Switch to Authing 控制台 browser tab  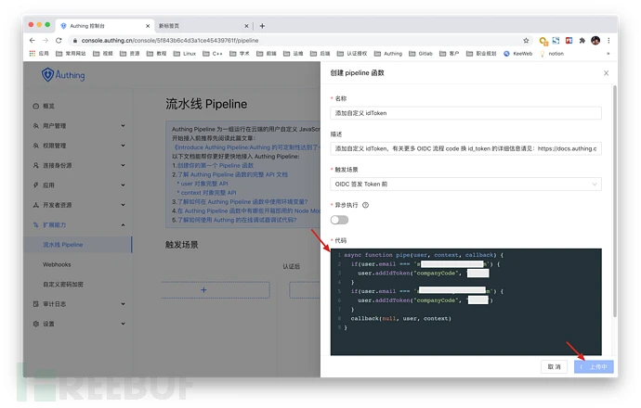click(105, 26)
